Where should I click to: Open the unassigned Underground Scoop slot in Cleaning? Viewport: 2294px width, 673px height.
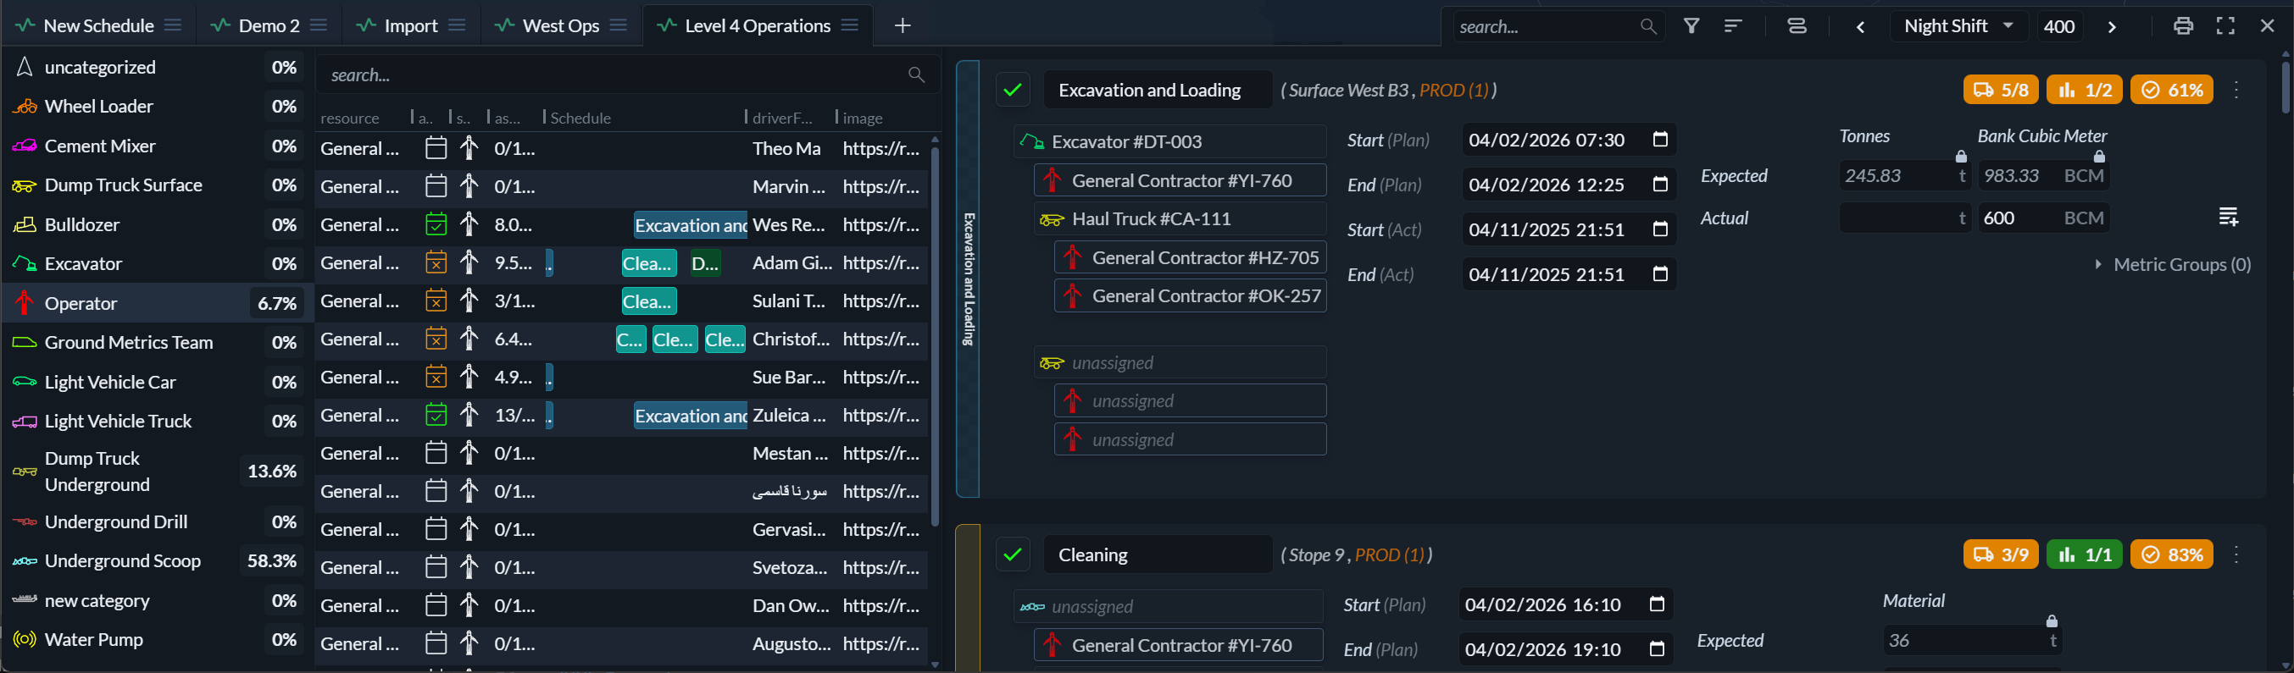1169,606
